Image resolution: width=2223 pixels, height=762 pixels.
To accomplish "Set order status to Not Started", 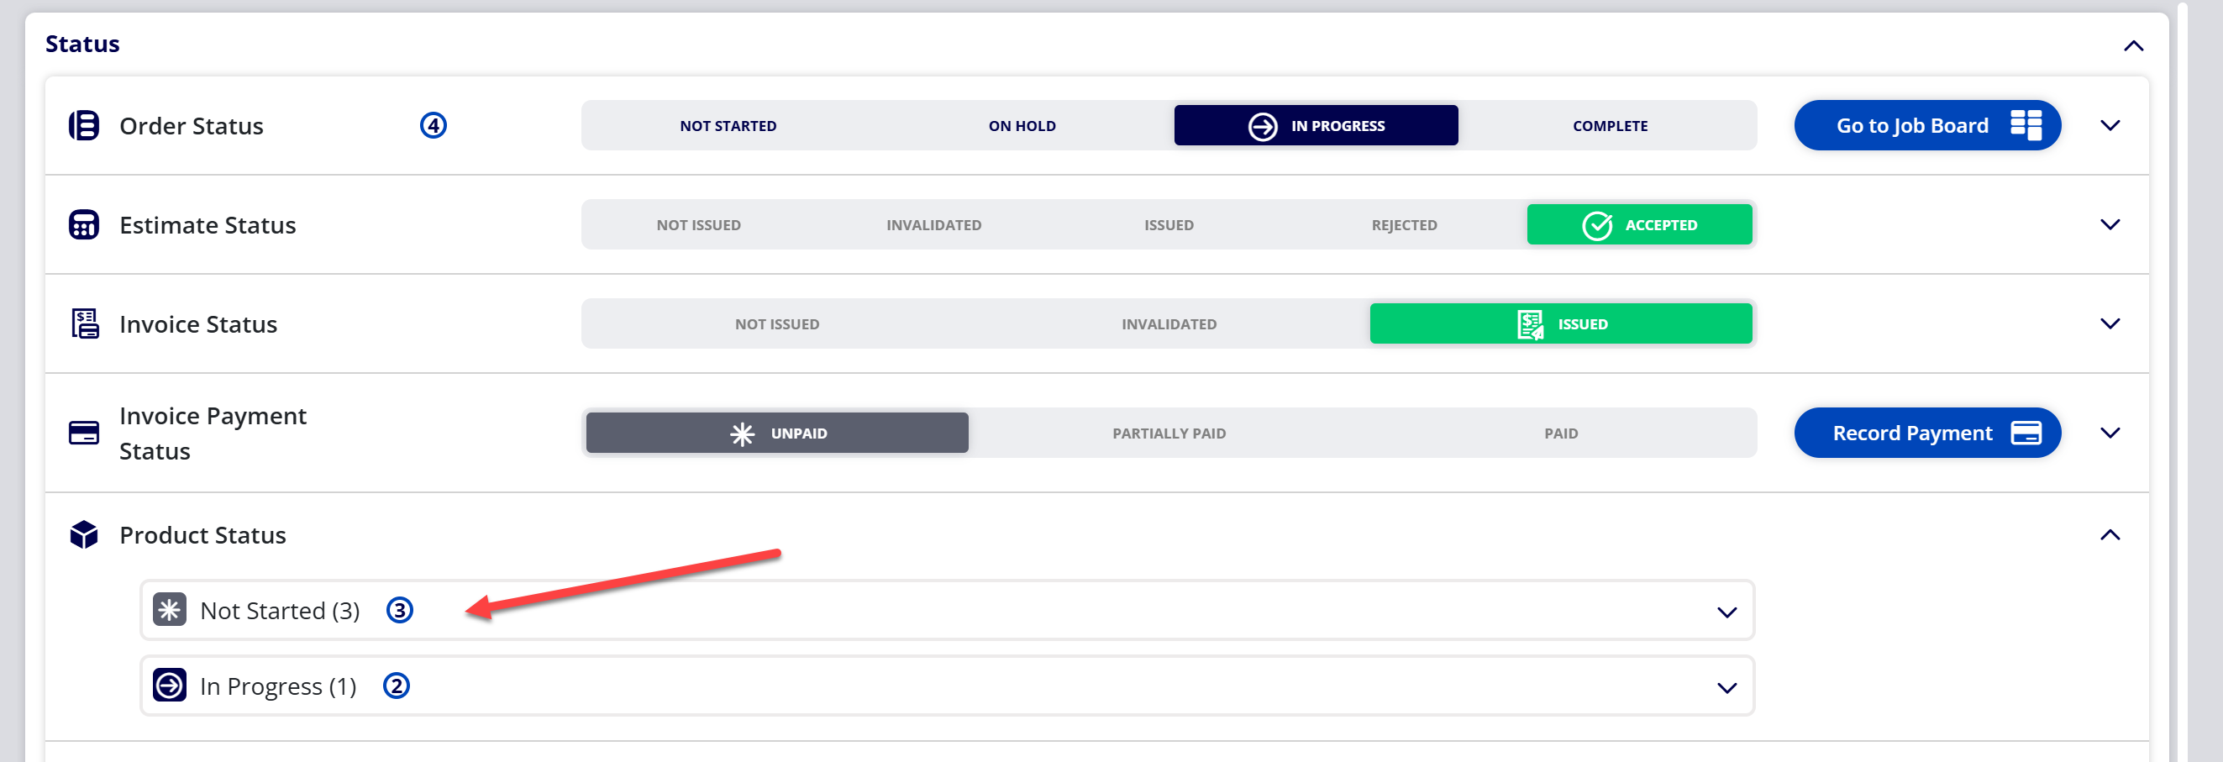I will click(x=728, y=126).
